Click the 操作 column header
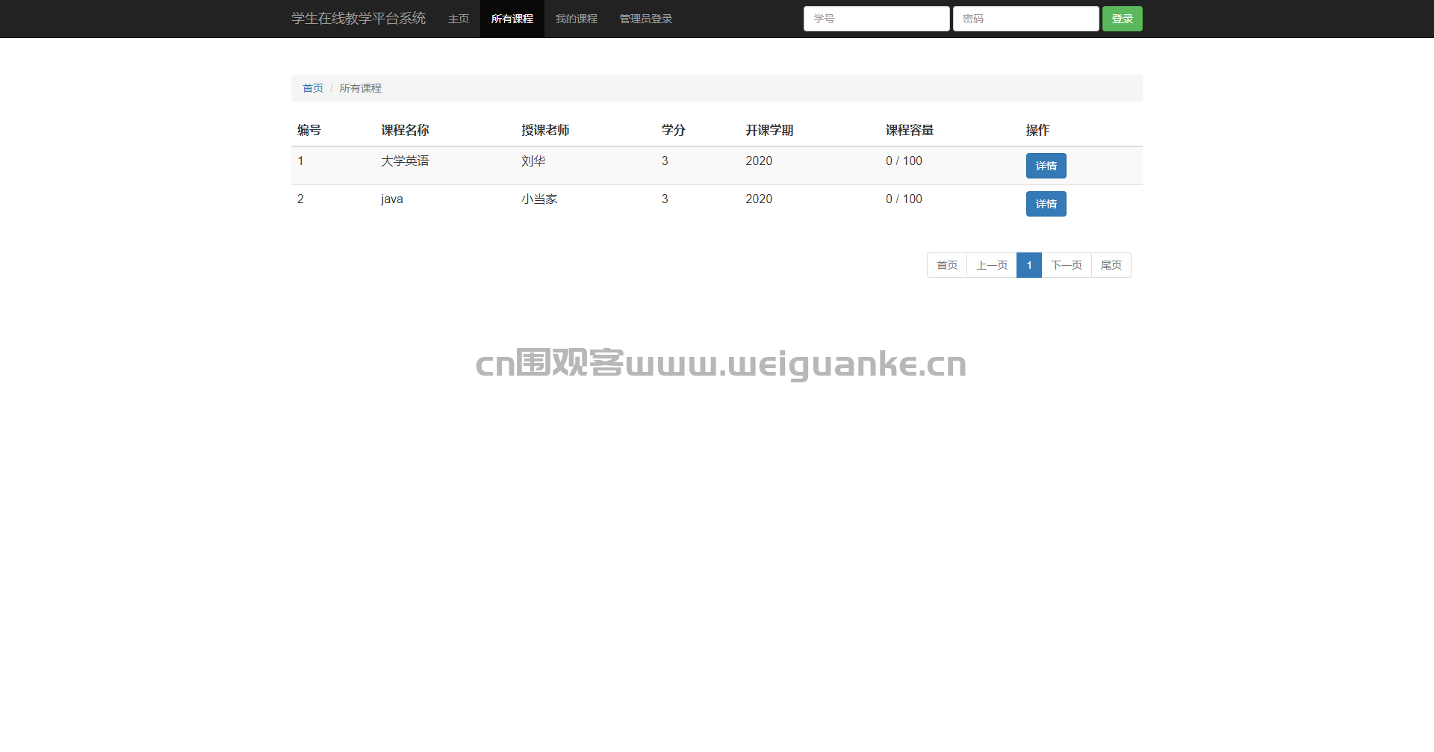 pos(1038,130)
